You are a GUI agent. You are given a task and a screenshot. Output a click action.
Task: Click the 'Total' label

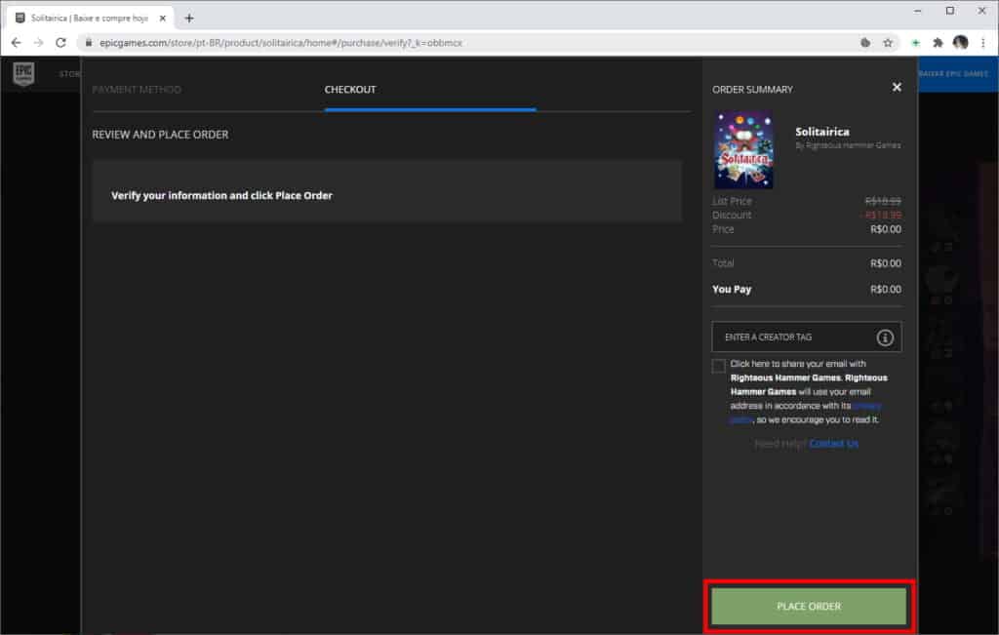[723, 263]
